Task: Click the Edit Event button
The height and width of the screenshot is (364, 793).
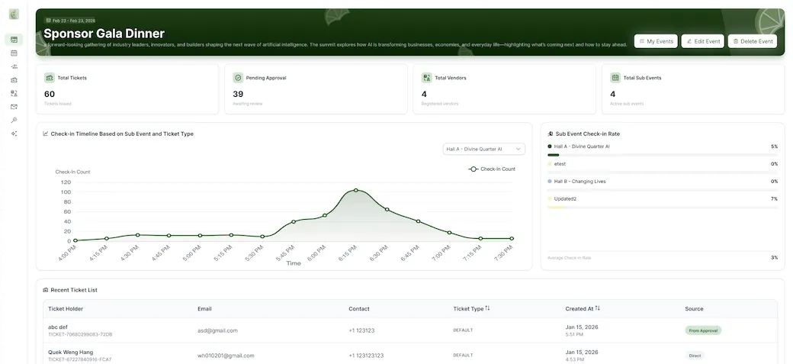Action: [x=702, y=41]
